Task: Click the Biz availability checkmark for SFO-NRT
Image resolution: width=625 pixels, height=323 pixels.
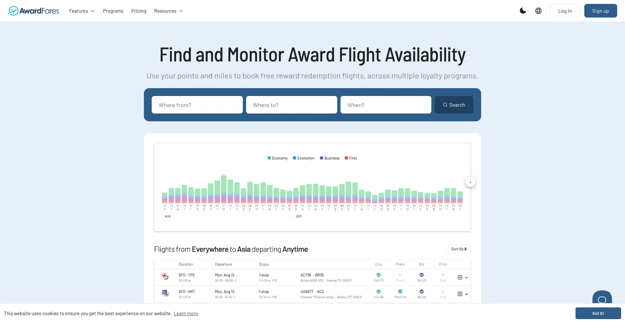Action: click(x=422, y=292)
